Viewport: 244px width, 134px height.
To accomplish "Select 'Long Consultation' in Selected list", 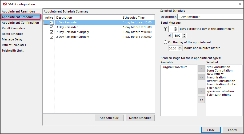I will [x=220, y=70].
